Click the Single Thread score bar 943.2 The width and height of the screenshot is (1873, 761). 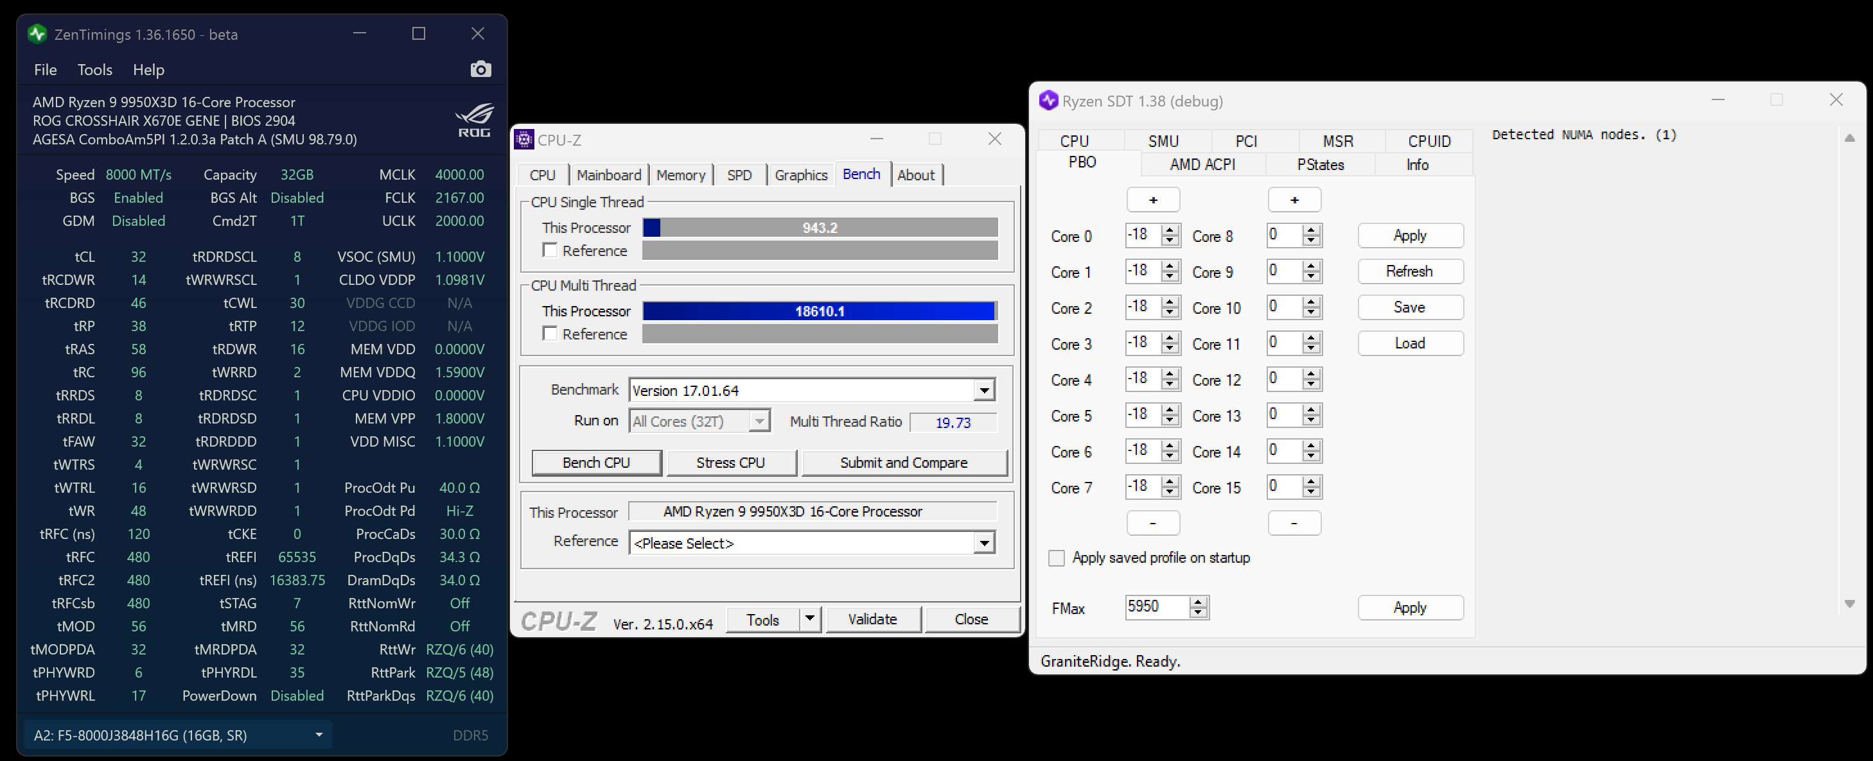[x=820, y=228]
